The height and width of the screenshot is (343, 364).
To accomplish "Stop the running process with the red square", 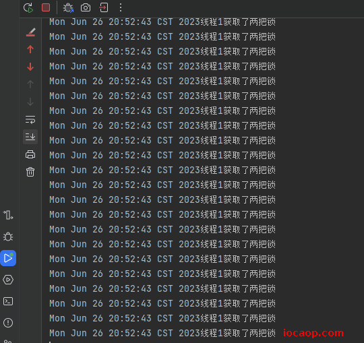I will pos(46,7).
